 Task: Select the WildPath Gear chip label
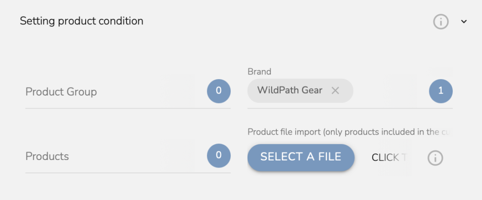pyautogui.click(x=289, y=90)
